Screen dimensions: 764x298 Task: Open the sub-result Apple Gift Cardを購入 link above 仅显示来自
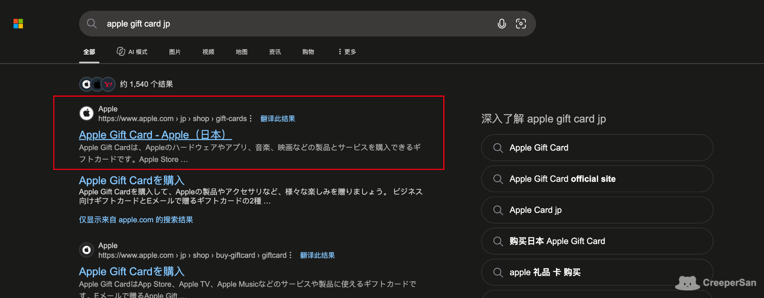(x=132, y=180)
